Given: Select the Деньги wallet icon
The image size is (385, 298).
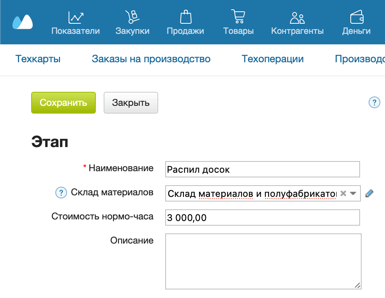Looking at the screenshot, I should click(357, 16).
